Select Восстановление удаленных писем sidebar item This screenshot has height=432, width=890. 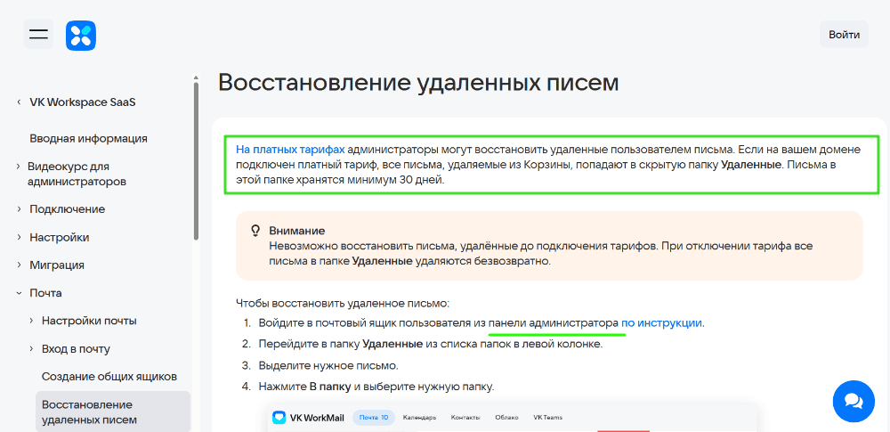[113, 412]
